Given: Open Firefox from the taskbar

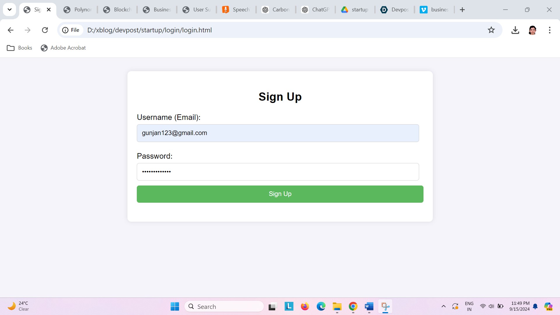Looking at the screenshot, I should point(305,307).
